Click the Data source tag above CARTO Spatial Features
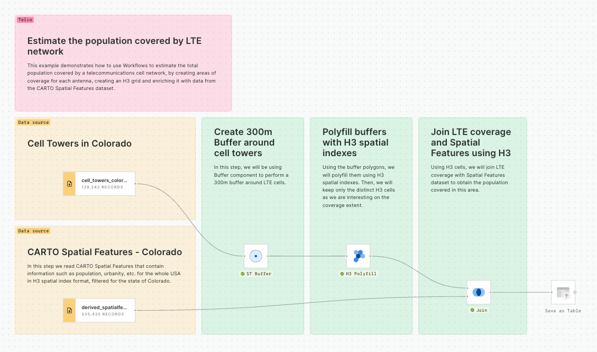597x352 pixels. [x=33, y=231]
